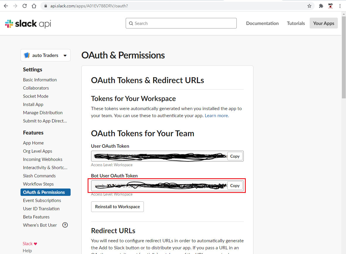Open the extensions puzzle icon
The width and height of the screenshot is (346, 254).
321,6
